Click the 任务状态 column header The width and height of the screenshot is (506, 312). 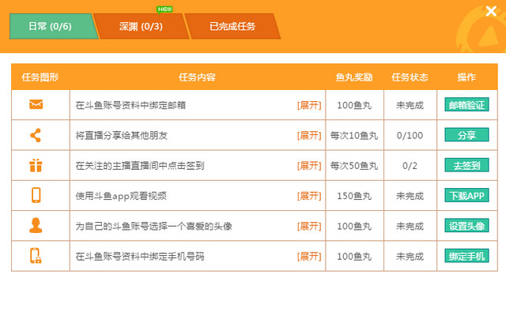point(410,77)
